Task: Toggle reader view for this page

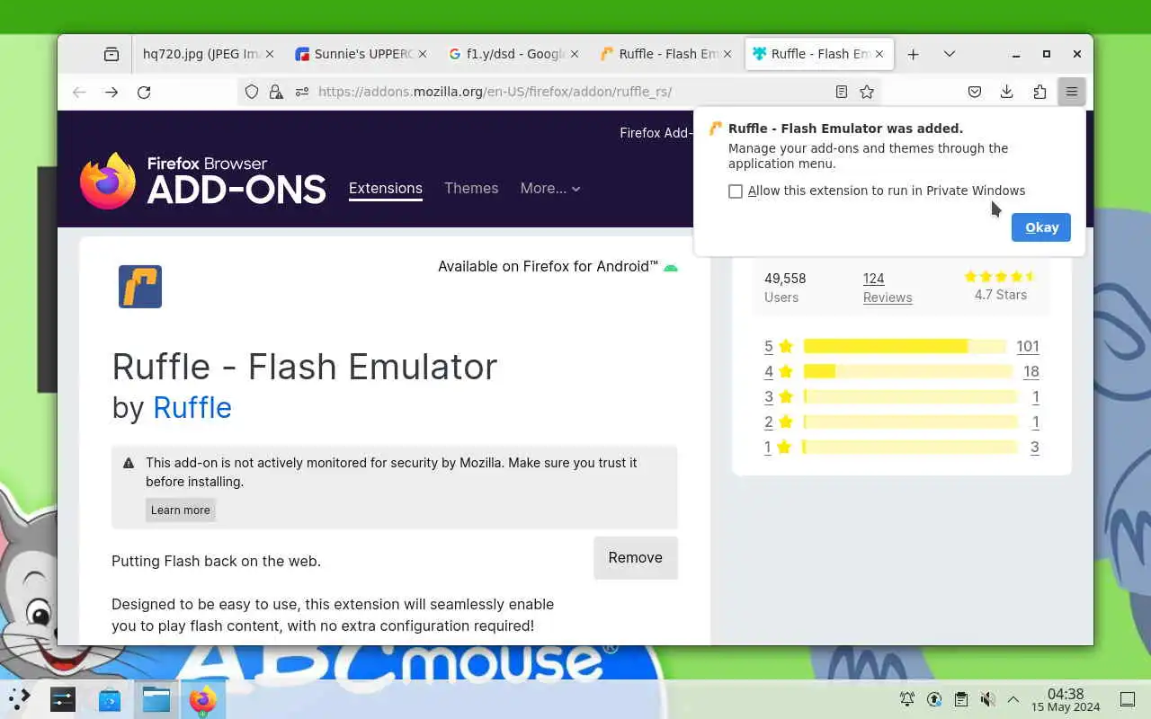Action: 842,92
